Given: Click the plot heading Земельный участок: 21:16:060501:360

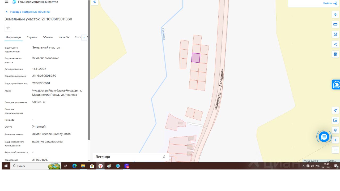Looking at the screenshot, I should (38, 19).
